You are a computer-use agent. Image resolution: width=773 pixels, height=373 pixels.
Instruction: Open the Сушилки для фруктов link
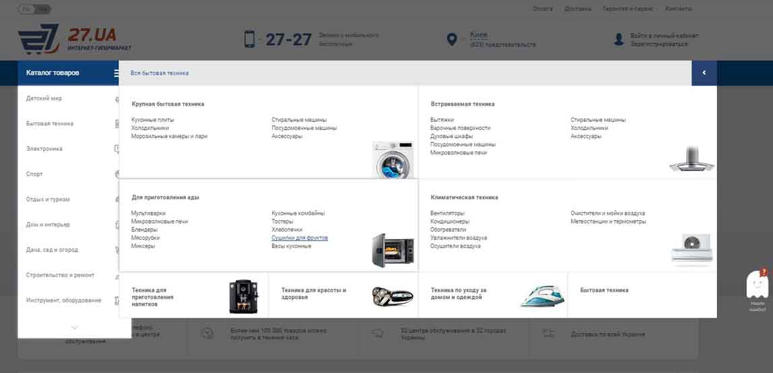pos(300,238)
